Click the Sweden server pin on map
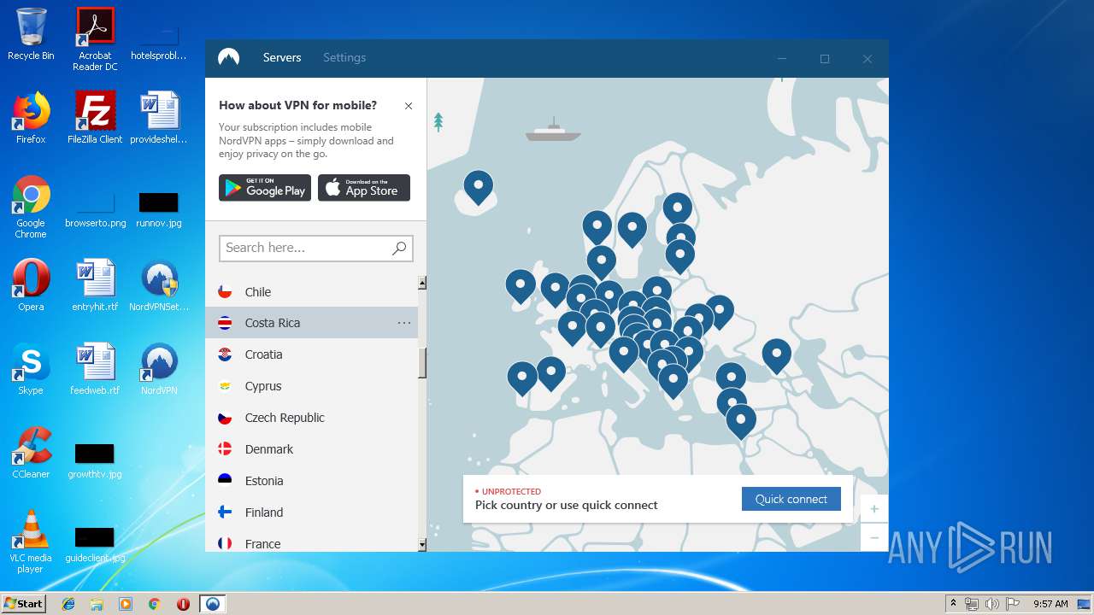This screenshot has height=615, width=1094. click(632, 229)
